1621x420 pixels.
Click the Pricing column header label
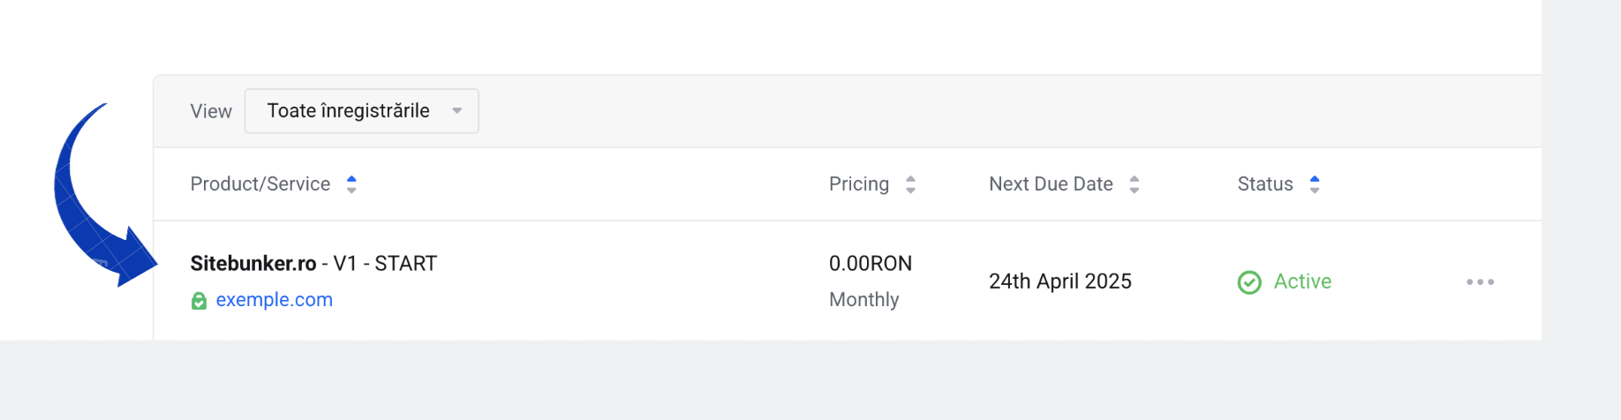[859, 184]
